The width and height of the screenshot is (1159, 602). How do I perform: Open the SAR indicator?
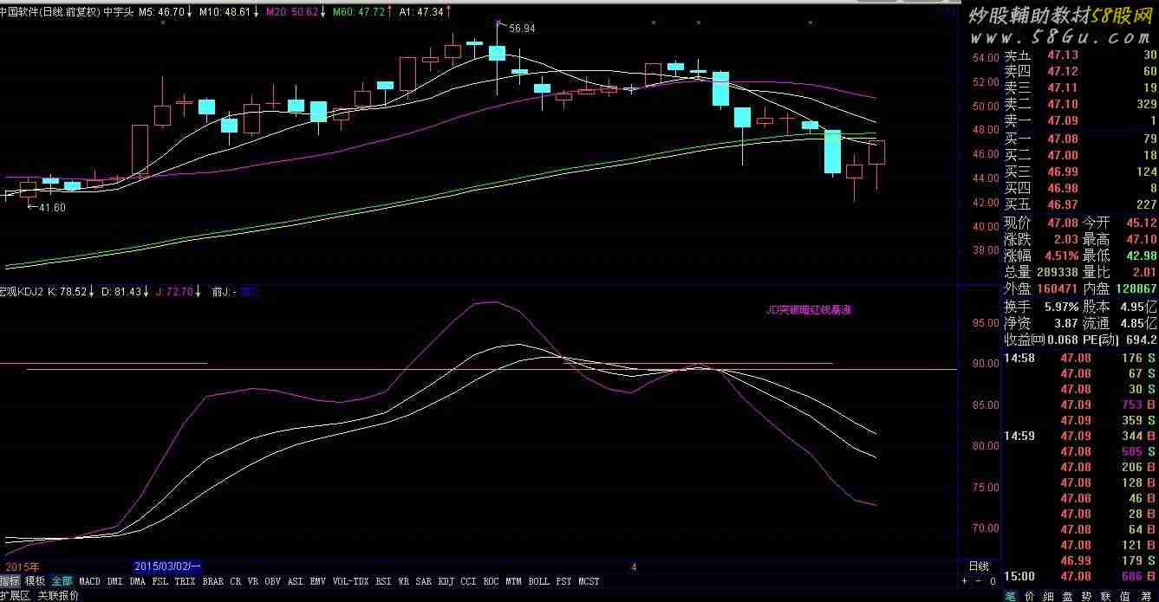[x=423, y=581]
